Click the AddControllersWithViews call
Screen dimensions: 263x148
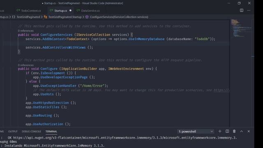pyautogui.click(x=64, y=48)
